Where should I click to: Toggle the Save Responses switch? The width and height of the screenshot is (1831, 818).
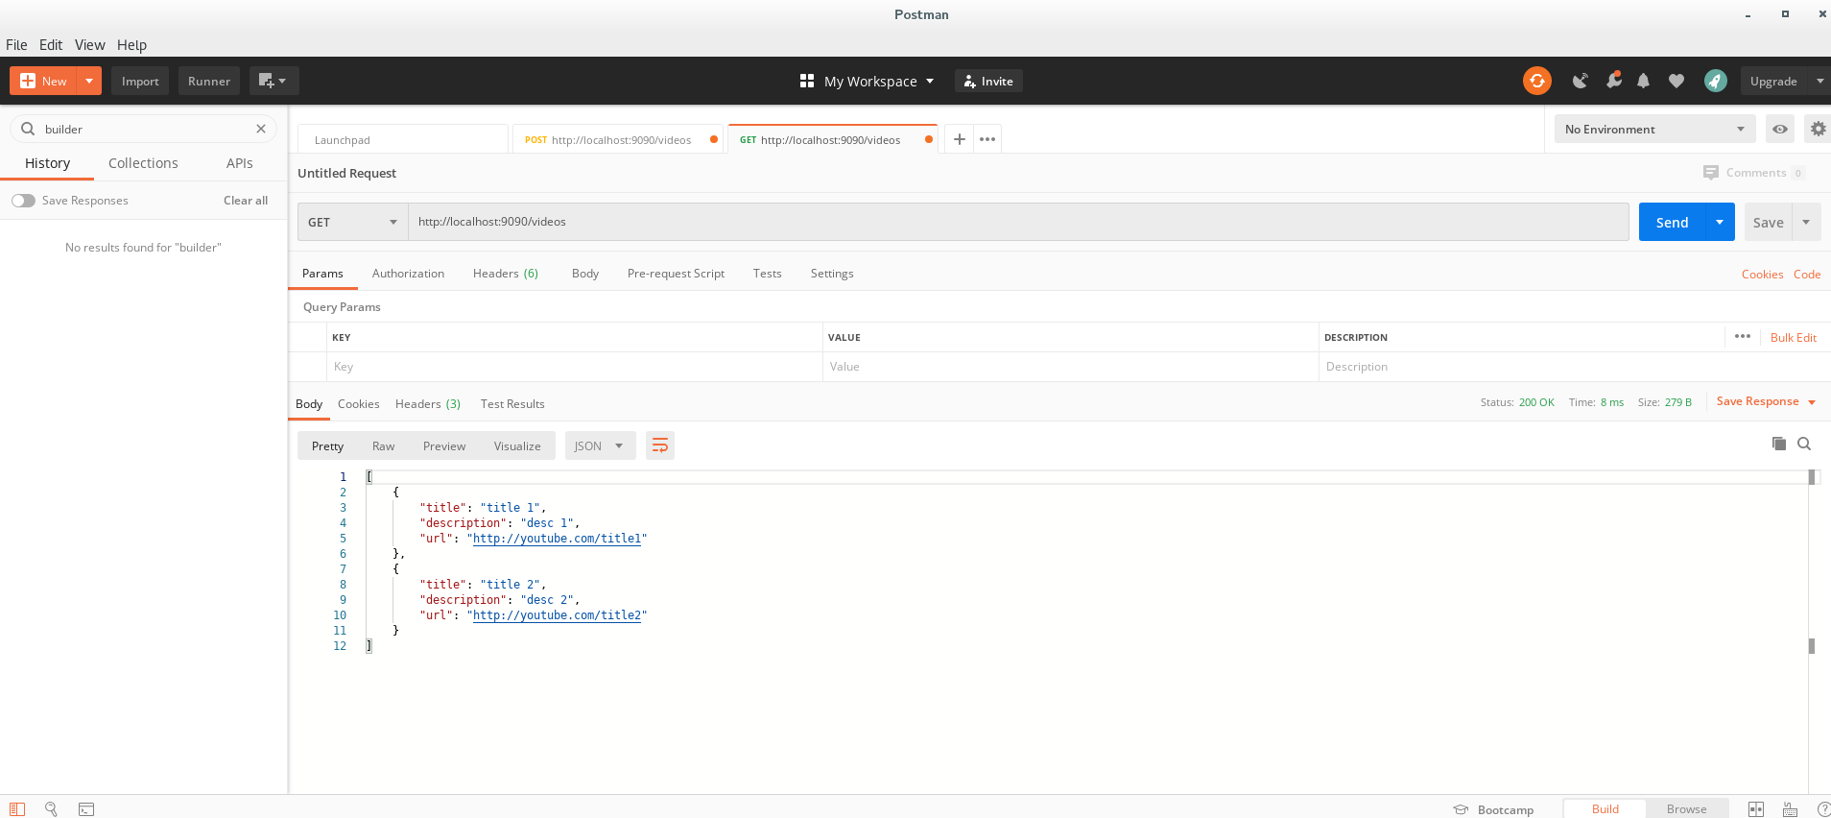pos(23,201)
